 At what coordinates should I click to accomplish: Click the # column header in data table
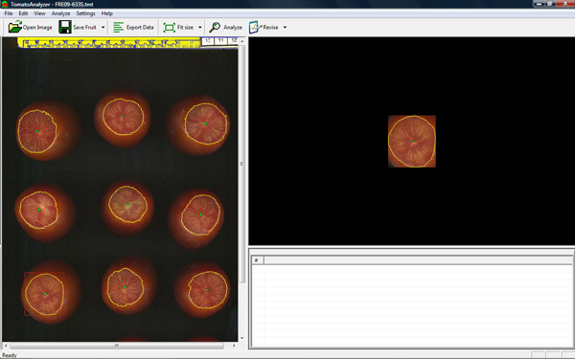click(257, 260)
